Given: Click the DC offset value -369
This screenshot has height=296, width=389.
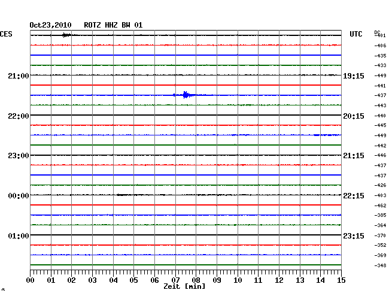Looking at the screenshot, I should 380,255.
